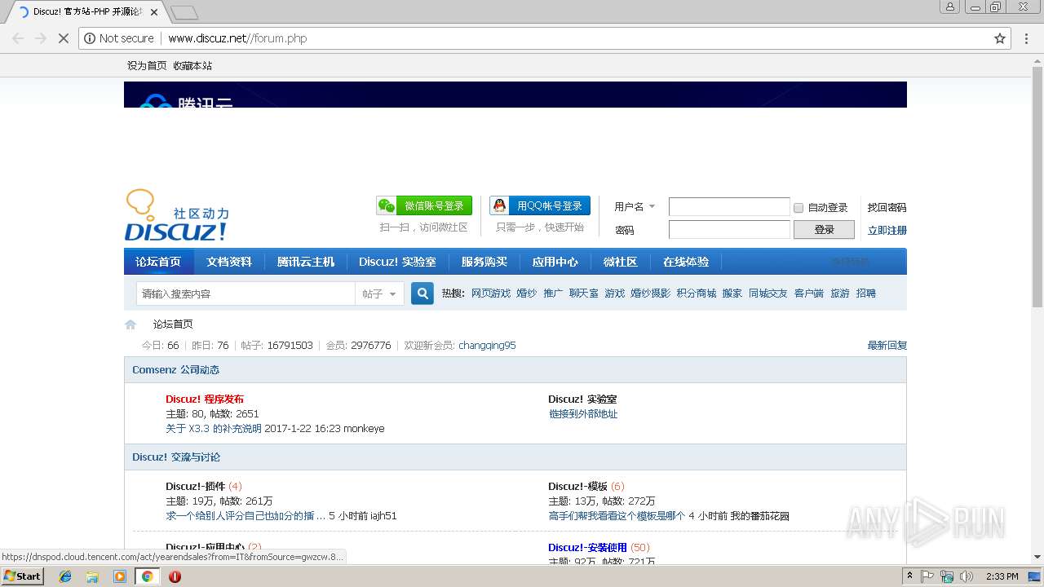The height and width of the screenshot is (587, 1044).
Task: Click 链接到外部地址 link
Action: 583,414
